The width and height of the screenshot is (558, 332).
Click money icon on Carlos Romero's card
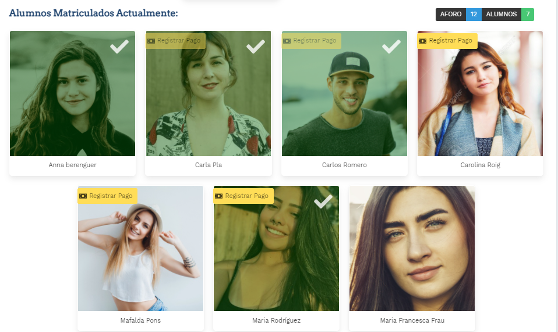(287, 41)
